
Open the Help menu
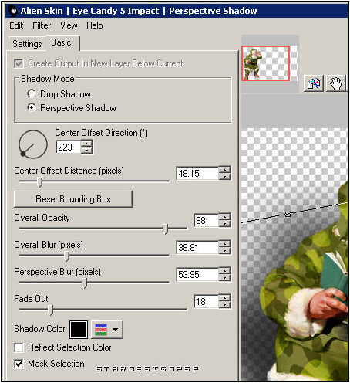click(x=94, y=25)
